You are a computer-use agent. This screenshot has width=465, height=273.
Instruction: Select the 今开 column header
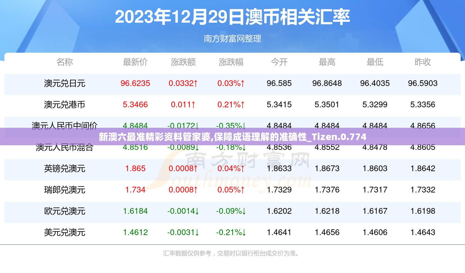pos(279,62)
